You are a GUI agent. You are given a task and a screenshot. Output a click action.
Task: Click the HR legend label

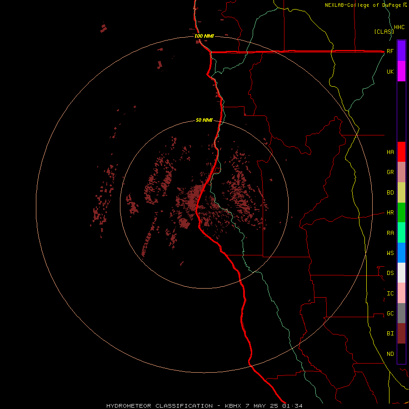(390, 213)
